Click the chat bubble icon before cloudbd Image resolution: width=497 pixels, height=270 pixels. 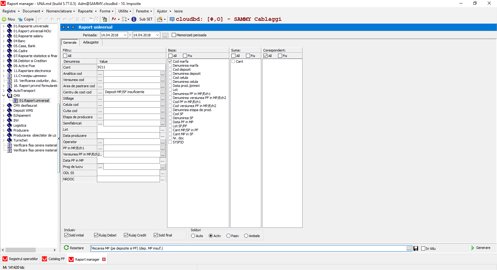[x=172, y=19]
